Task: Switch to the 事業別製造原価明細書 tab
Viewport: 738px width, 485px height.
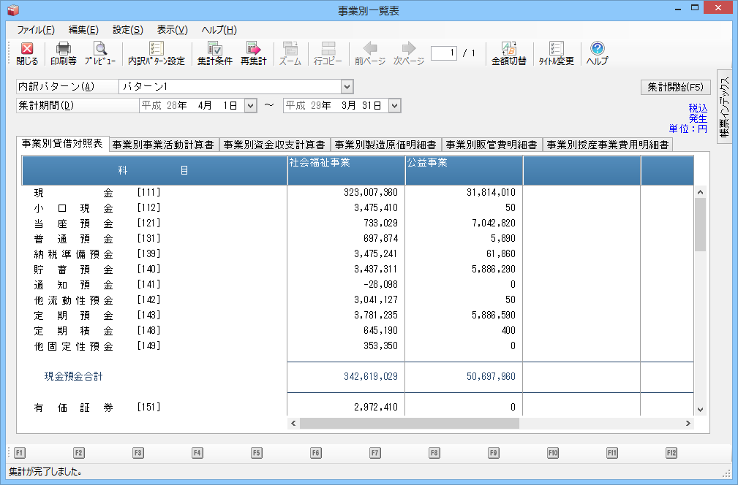Action: click(385, 145)
